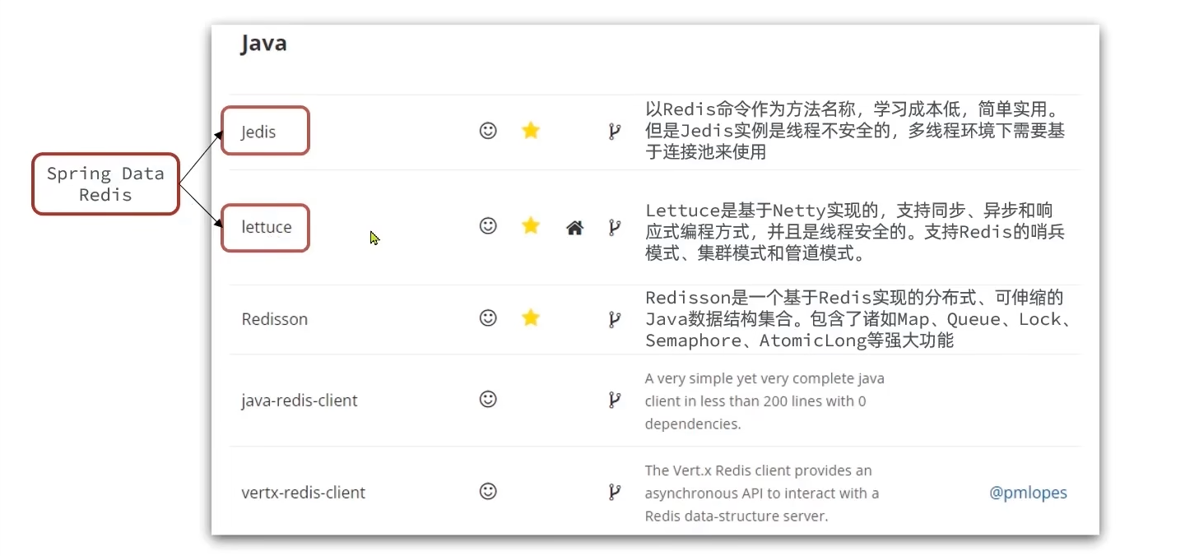Open the java-redis-client link

[300, 401]
